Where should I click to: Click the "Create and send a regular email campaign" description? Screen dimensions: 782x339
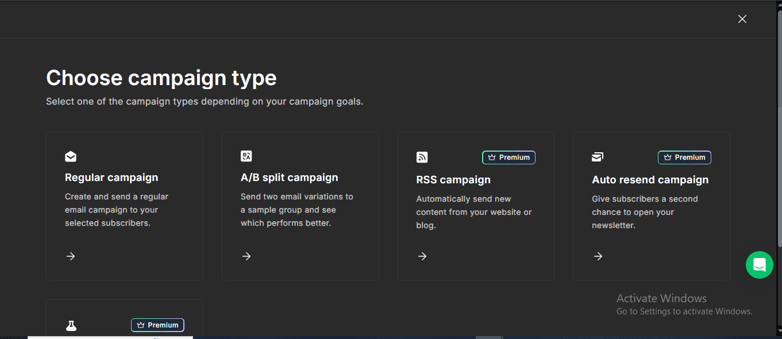coord(117,210)
